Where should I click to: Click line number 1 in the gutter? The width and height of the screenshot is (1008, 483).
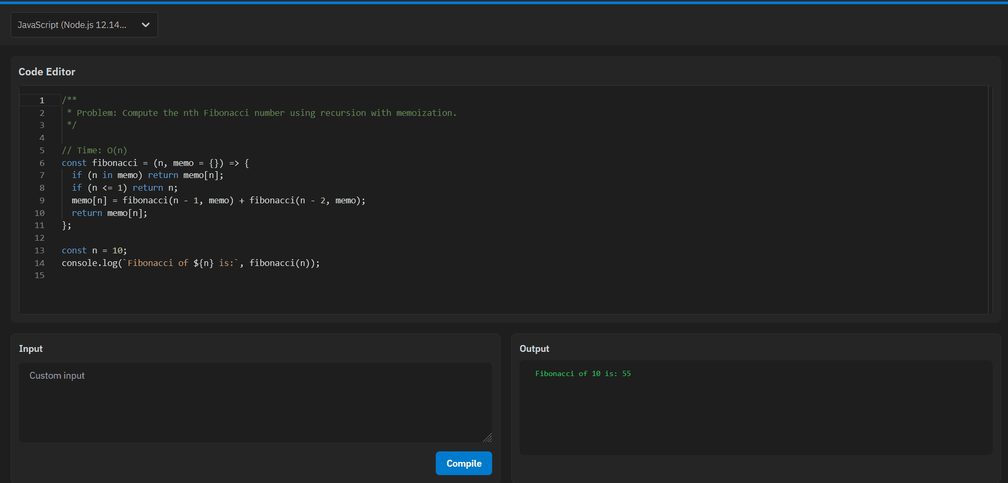pos(42,100)
